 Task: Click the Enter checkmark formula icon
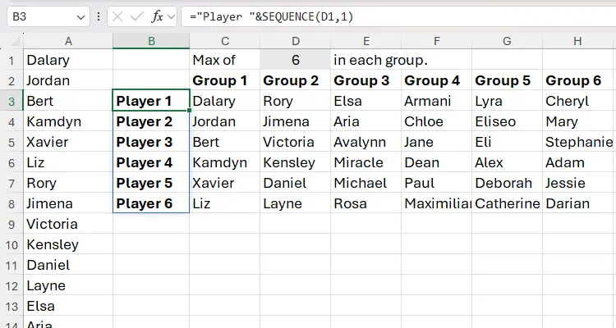point(136,16)
